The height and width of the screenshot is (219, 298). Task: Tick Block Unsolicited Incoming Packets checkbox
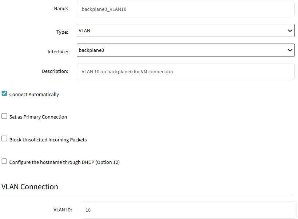click(x=4, y=139)
